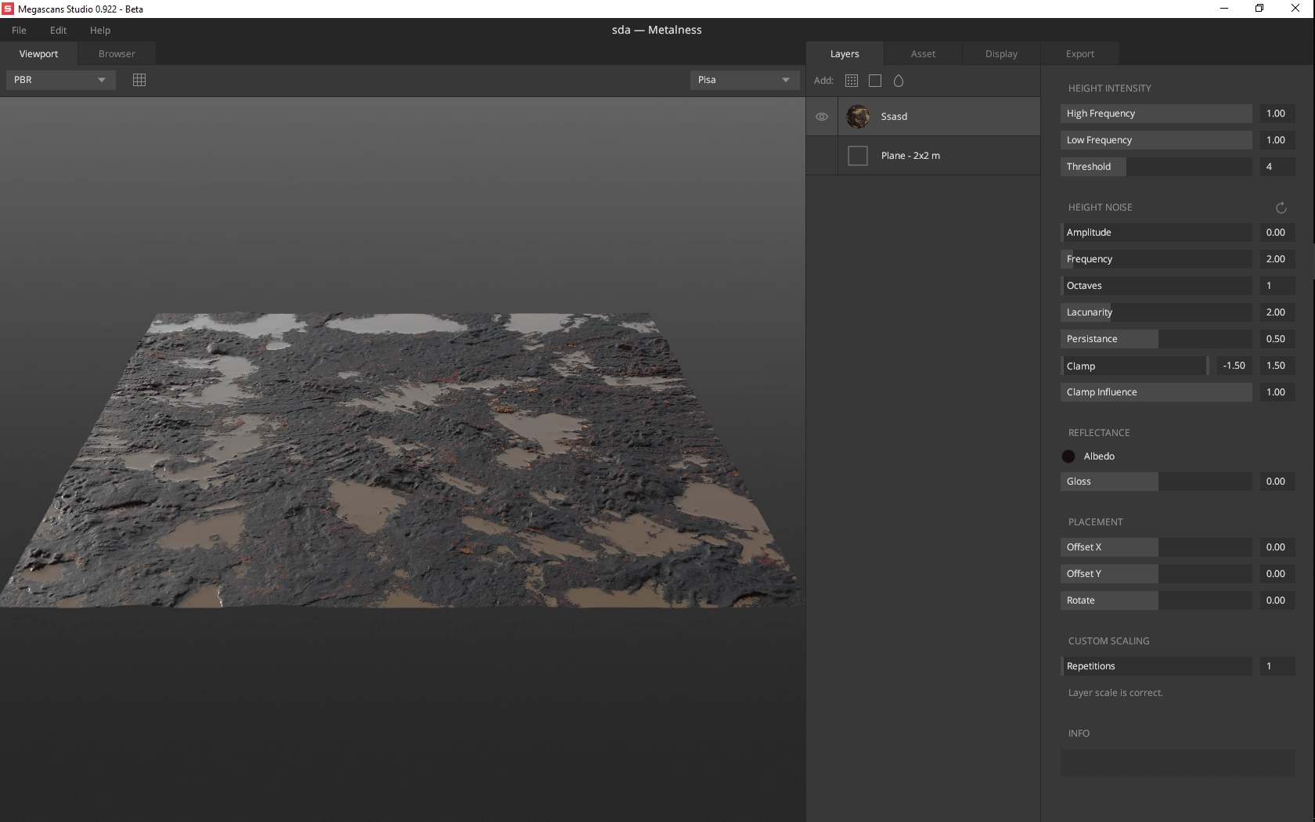Screen dimensions: 1315x822
Task: Click the 3D terrain preview in viewport
Action: [x=402, y=460]
